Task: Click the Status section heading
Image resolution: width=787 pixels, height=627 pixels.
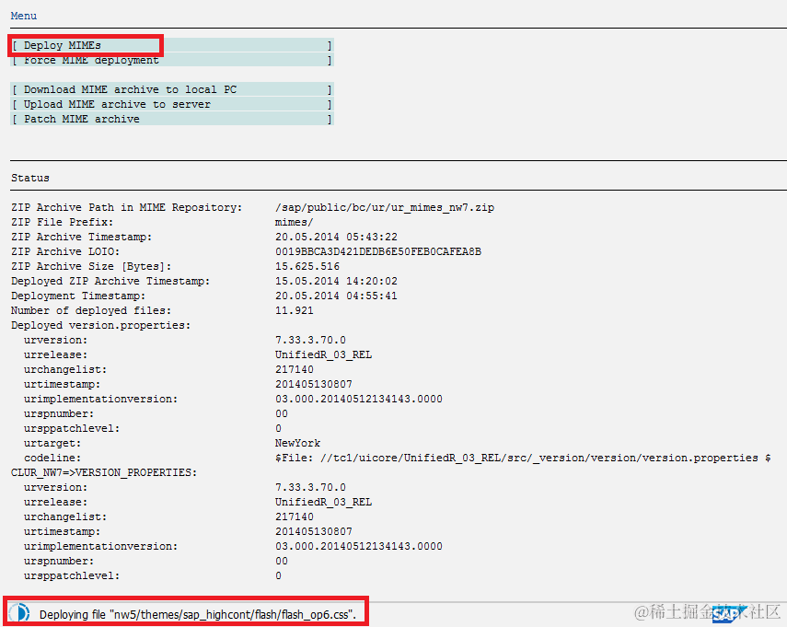Action: pyautogui.click(x=30, y=178)
